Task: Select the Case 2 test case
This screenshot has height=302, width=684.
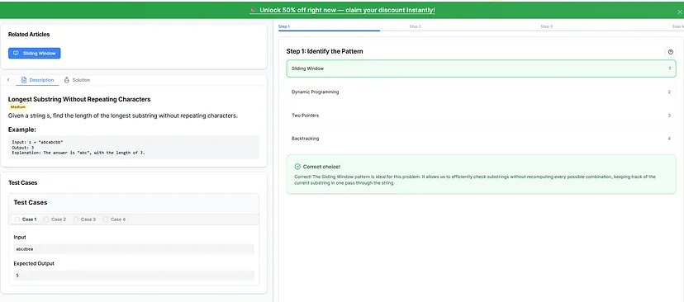Action: tap(55, 219)
